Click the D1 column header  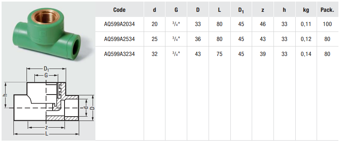pyautogui.click(x=241, y=10)
